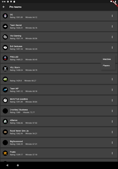Viewport: 118px width, 169px height.
Task: Tap the Vici Gaming logo icon
Action: click(x=5, y=37)
